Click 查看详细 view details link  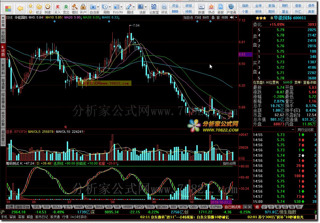pos(310,82)
